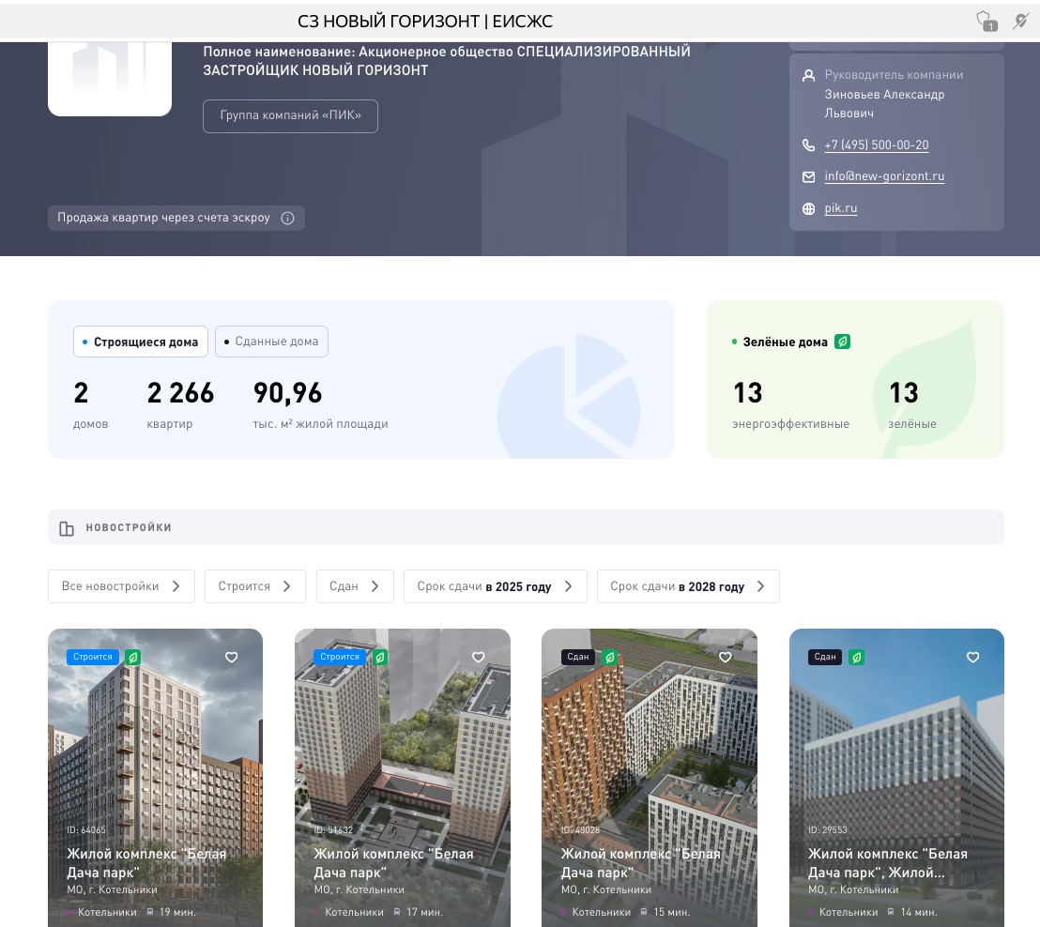
Task: Open the ID 48028 Белая Дача парк card
Action: click(x=650, y=777)
